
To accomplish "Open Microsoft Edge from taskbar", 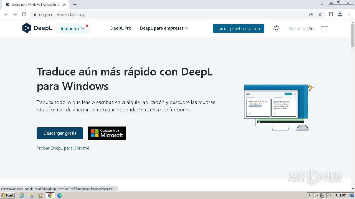I will [x=60, y=195].
